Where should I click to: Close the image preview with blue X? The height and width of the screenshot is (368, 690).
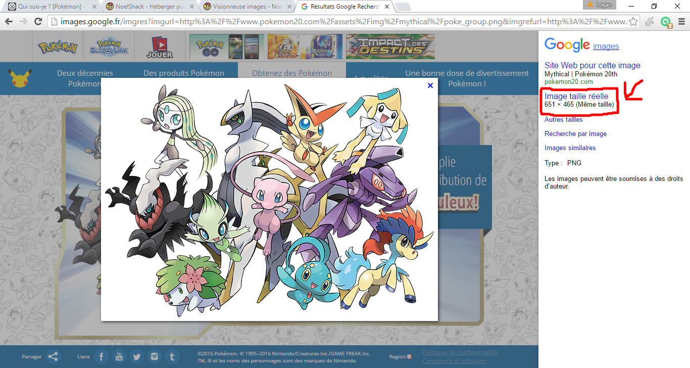coord(430,85)
